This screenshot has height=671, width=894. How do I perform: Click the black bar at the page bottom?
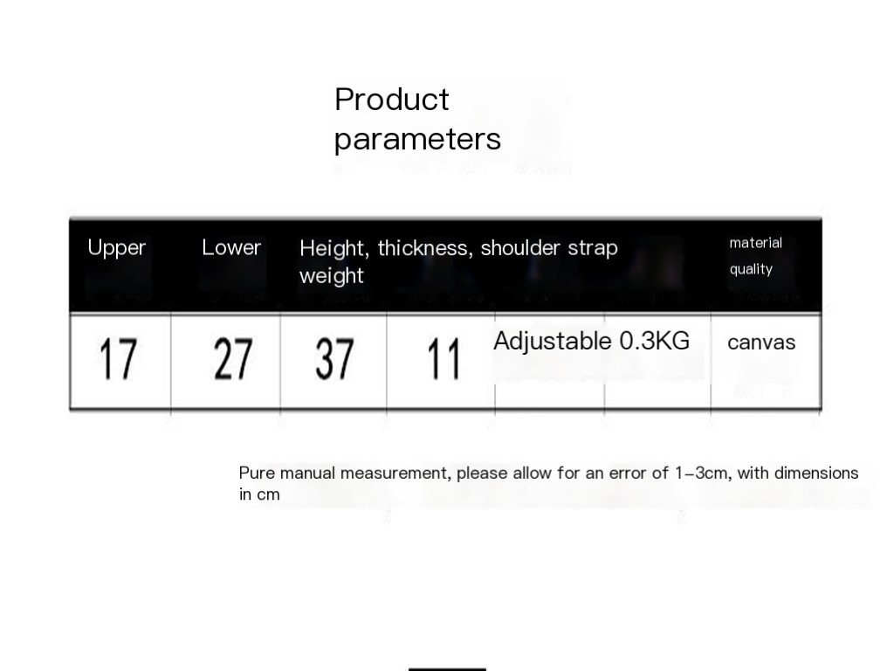[447, 668]
